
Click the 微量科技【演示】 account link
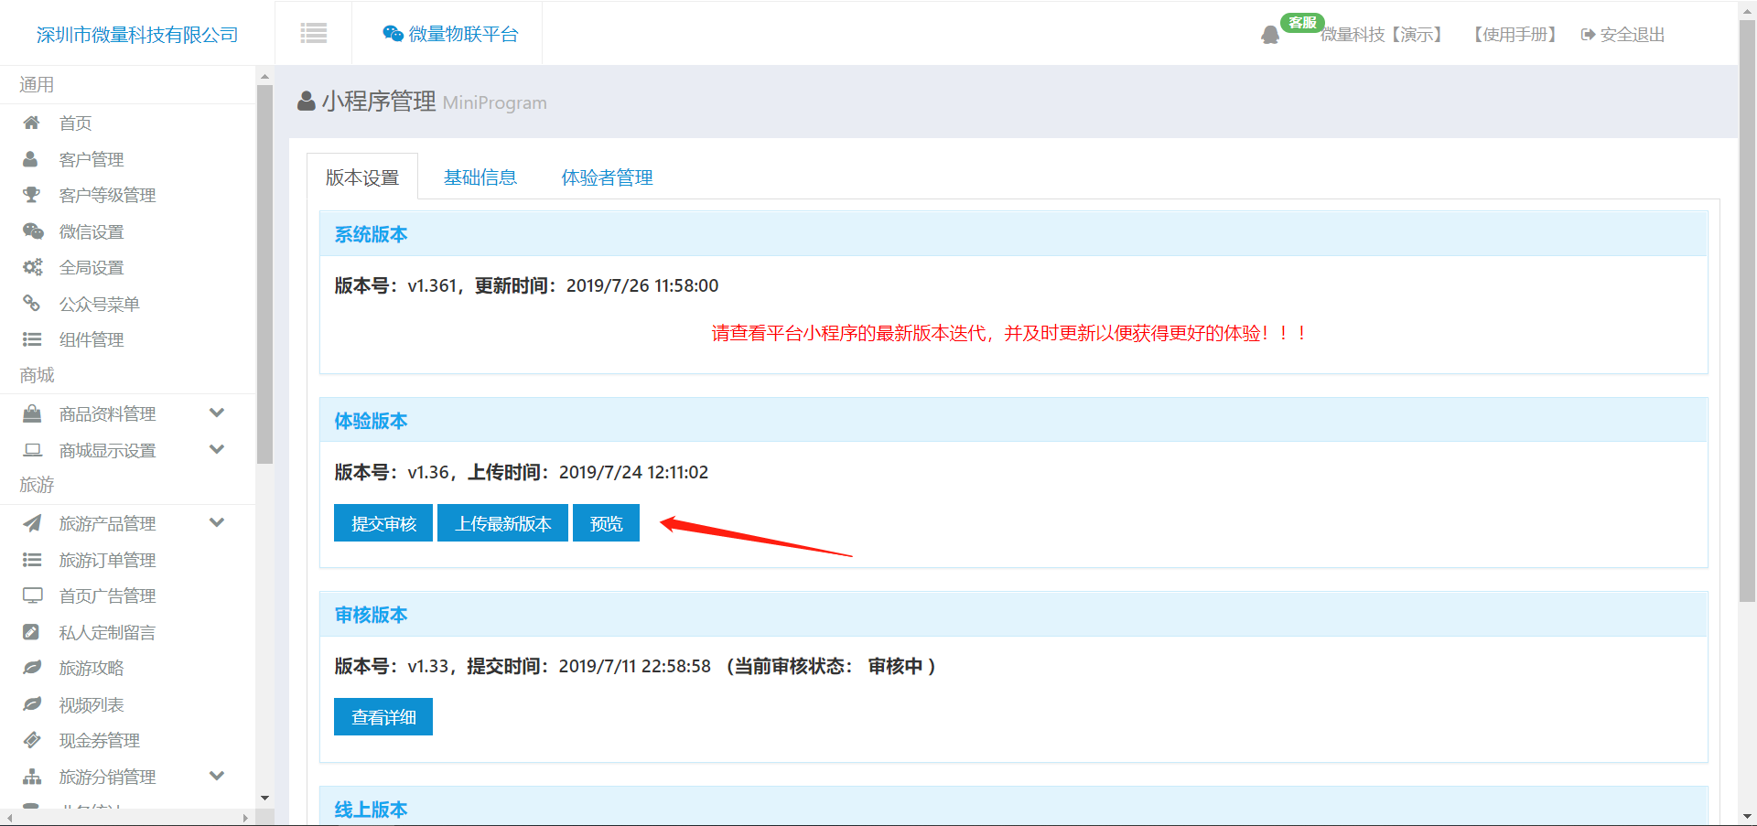1384,35
